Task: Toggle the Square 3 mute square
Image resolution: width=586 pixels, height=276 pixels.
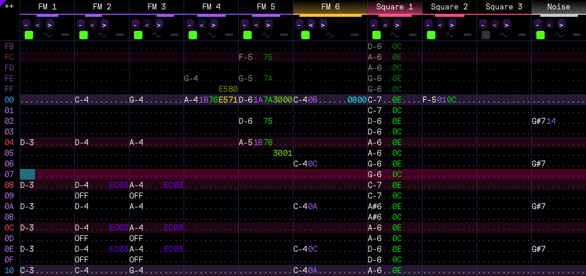Action: pos(486,35)
